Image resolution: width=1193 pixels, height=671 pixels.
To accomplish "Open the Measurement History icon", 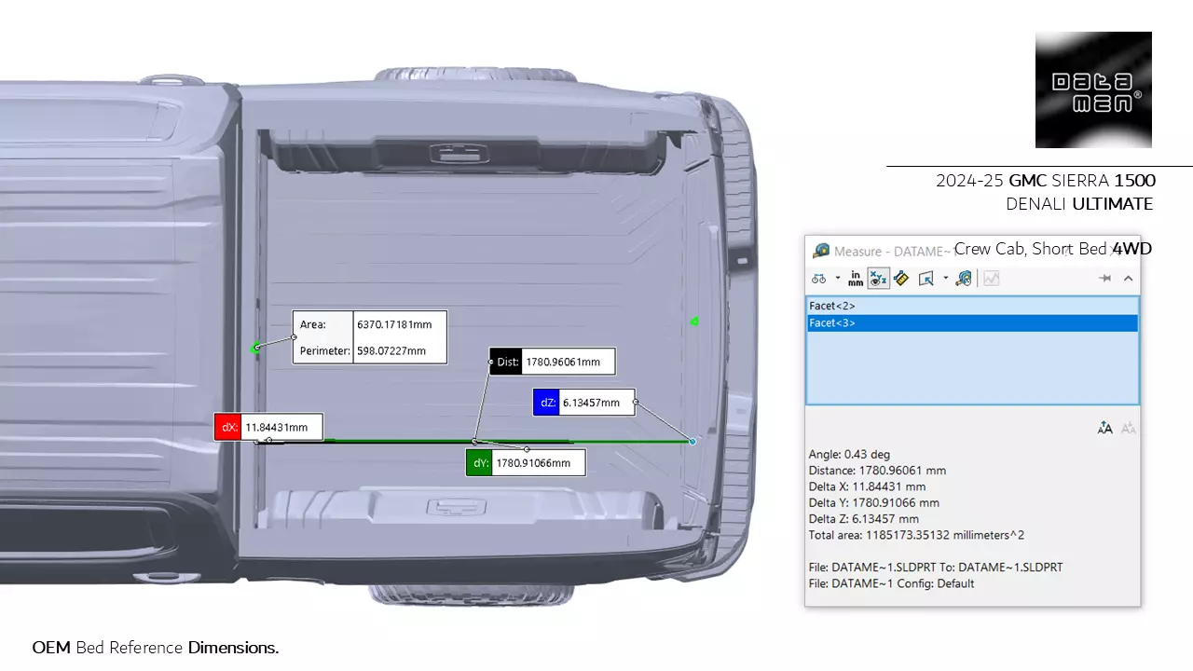I will 964,279.
